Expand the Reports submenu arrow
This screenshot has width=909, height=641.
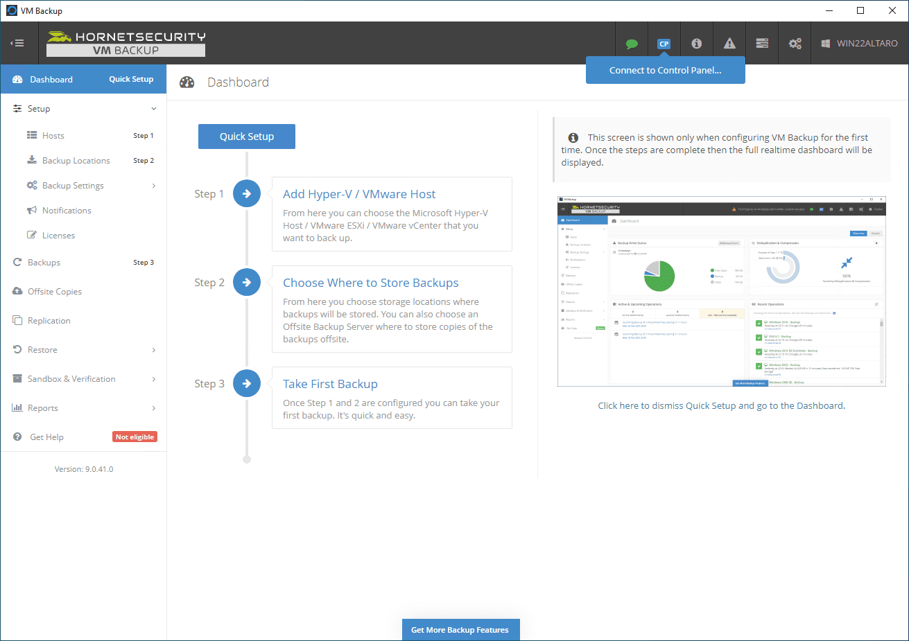click(x=154, y=408)
